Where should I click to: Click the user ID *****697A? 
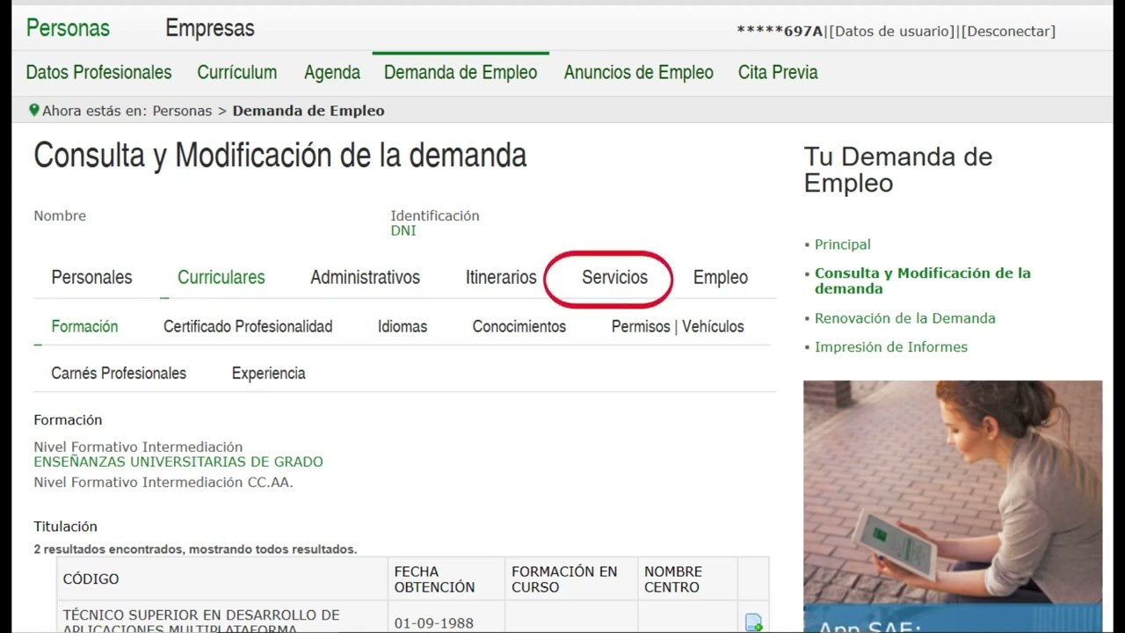tap(780, 32)
